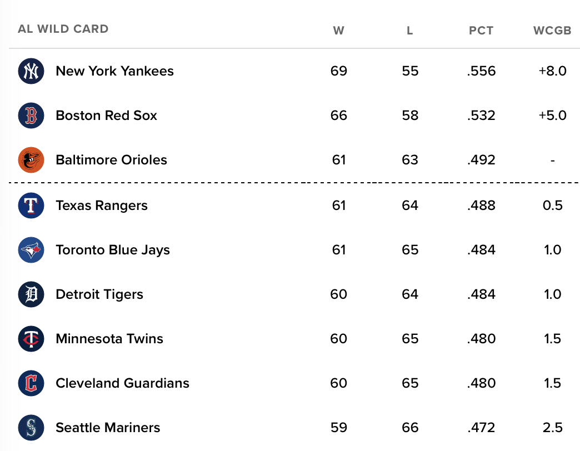Click the Boston Red Sox logo
The image size is (580, 451).
(x=31, y=116)
